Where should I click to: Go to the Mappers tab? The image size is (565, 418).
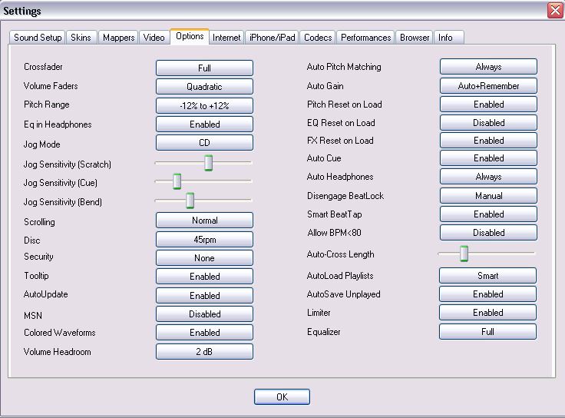pos(118,37)
